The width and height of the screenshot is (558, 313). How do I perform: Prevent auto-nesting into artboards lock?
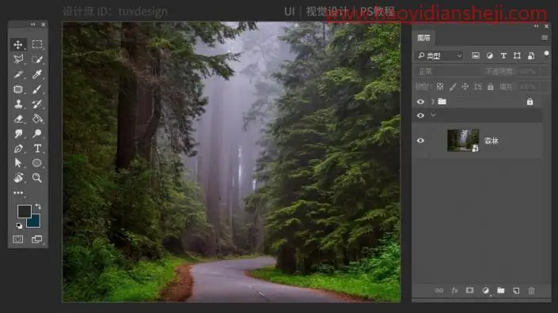point(478,86)
